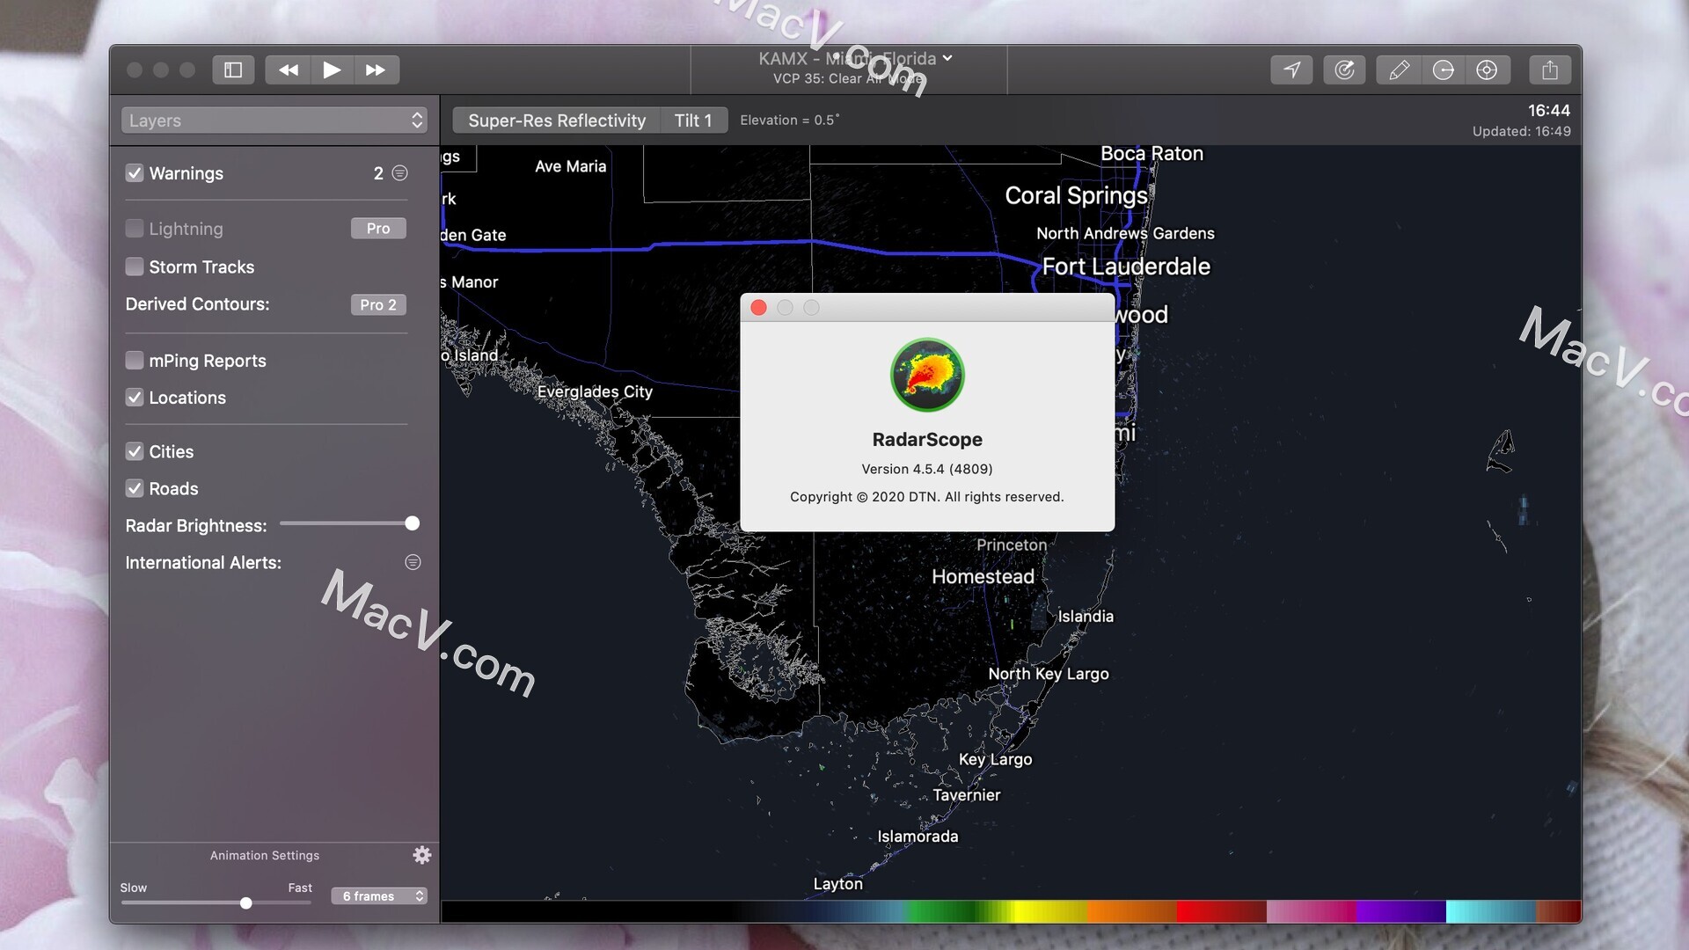This screenshot has height=950, width=1689.
Task: Click the reflectivity color scale bar
Action: point(1011,911)
